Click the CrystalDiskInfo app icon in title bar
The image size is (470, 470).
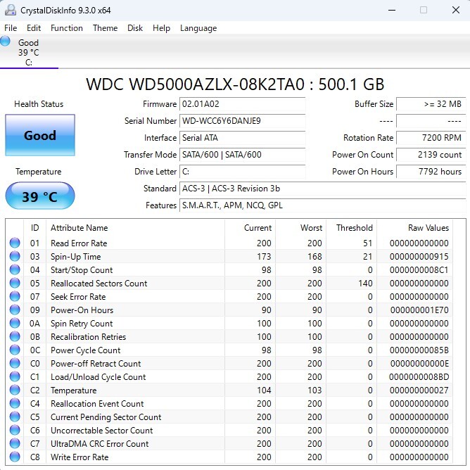[10, 10]
